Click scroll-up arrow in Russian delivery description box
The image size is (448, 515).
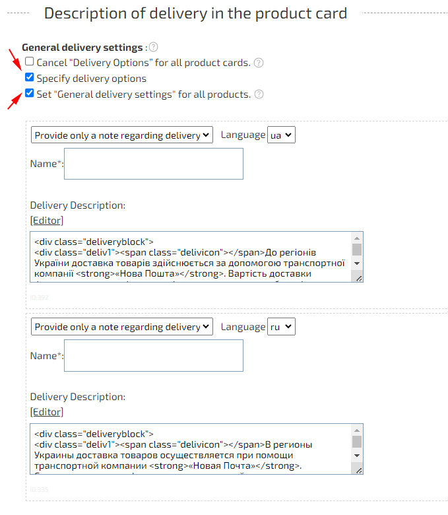[357, 430]
